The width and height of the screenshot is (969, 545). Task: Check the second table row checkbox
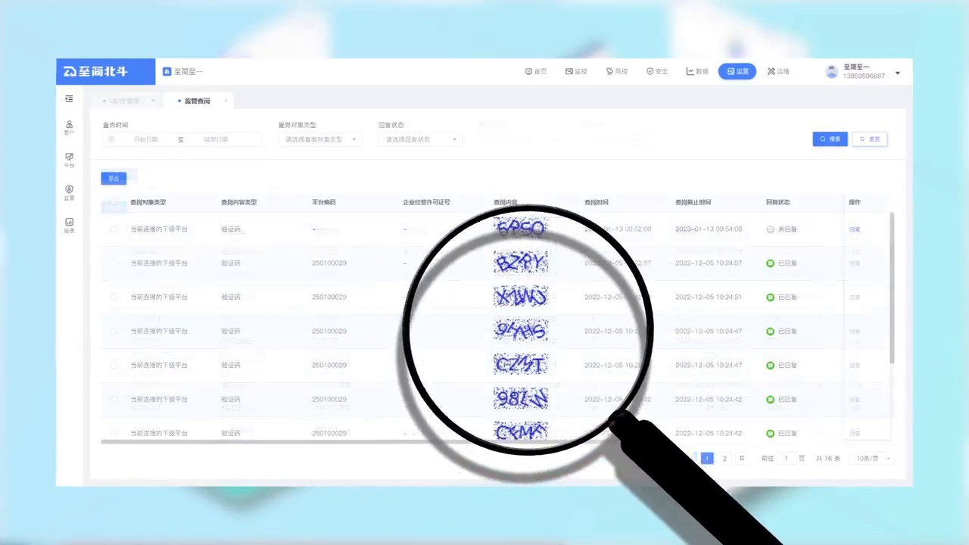[114, 263]
